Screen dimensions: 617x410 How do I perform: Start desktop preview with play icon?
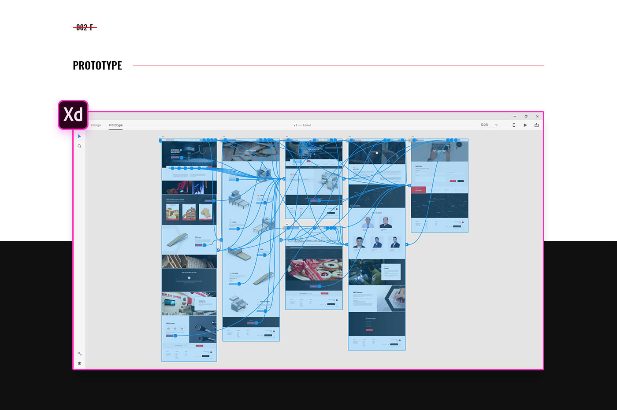525,125
